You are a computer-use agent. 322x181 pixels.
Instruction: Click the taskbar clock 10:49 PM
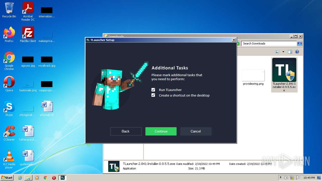point(309,178)
